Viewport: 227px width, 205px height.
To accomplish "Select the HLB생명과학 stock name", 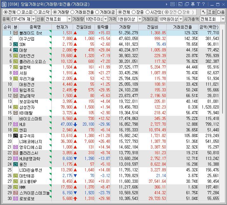I will click(x=30, y=159).
